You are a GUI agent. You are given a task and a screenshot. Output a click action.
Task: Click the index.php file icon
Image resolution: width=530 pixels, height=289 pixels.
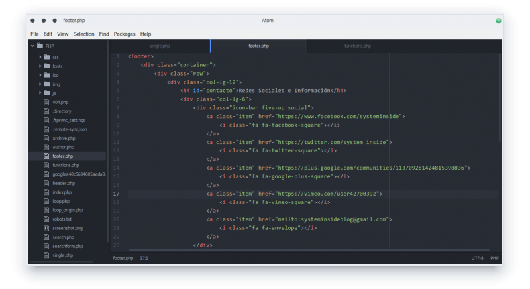pyautogui.click(x=46, y=192)
